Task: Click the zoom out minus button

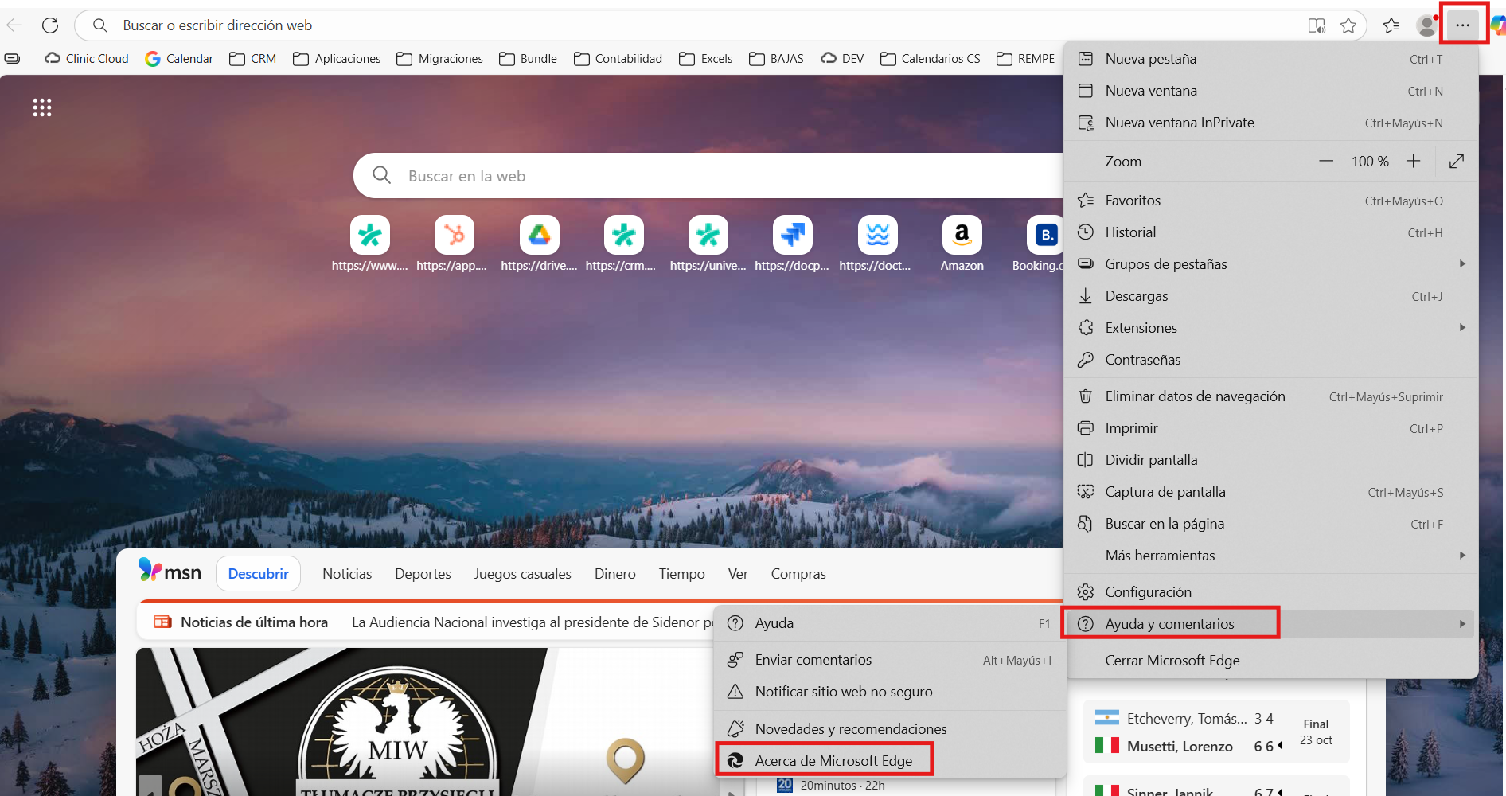Action: (1325, 162)
